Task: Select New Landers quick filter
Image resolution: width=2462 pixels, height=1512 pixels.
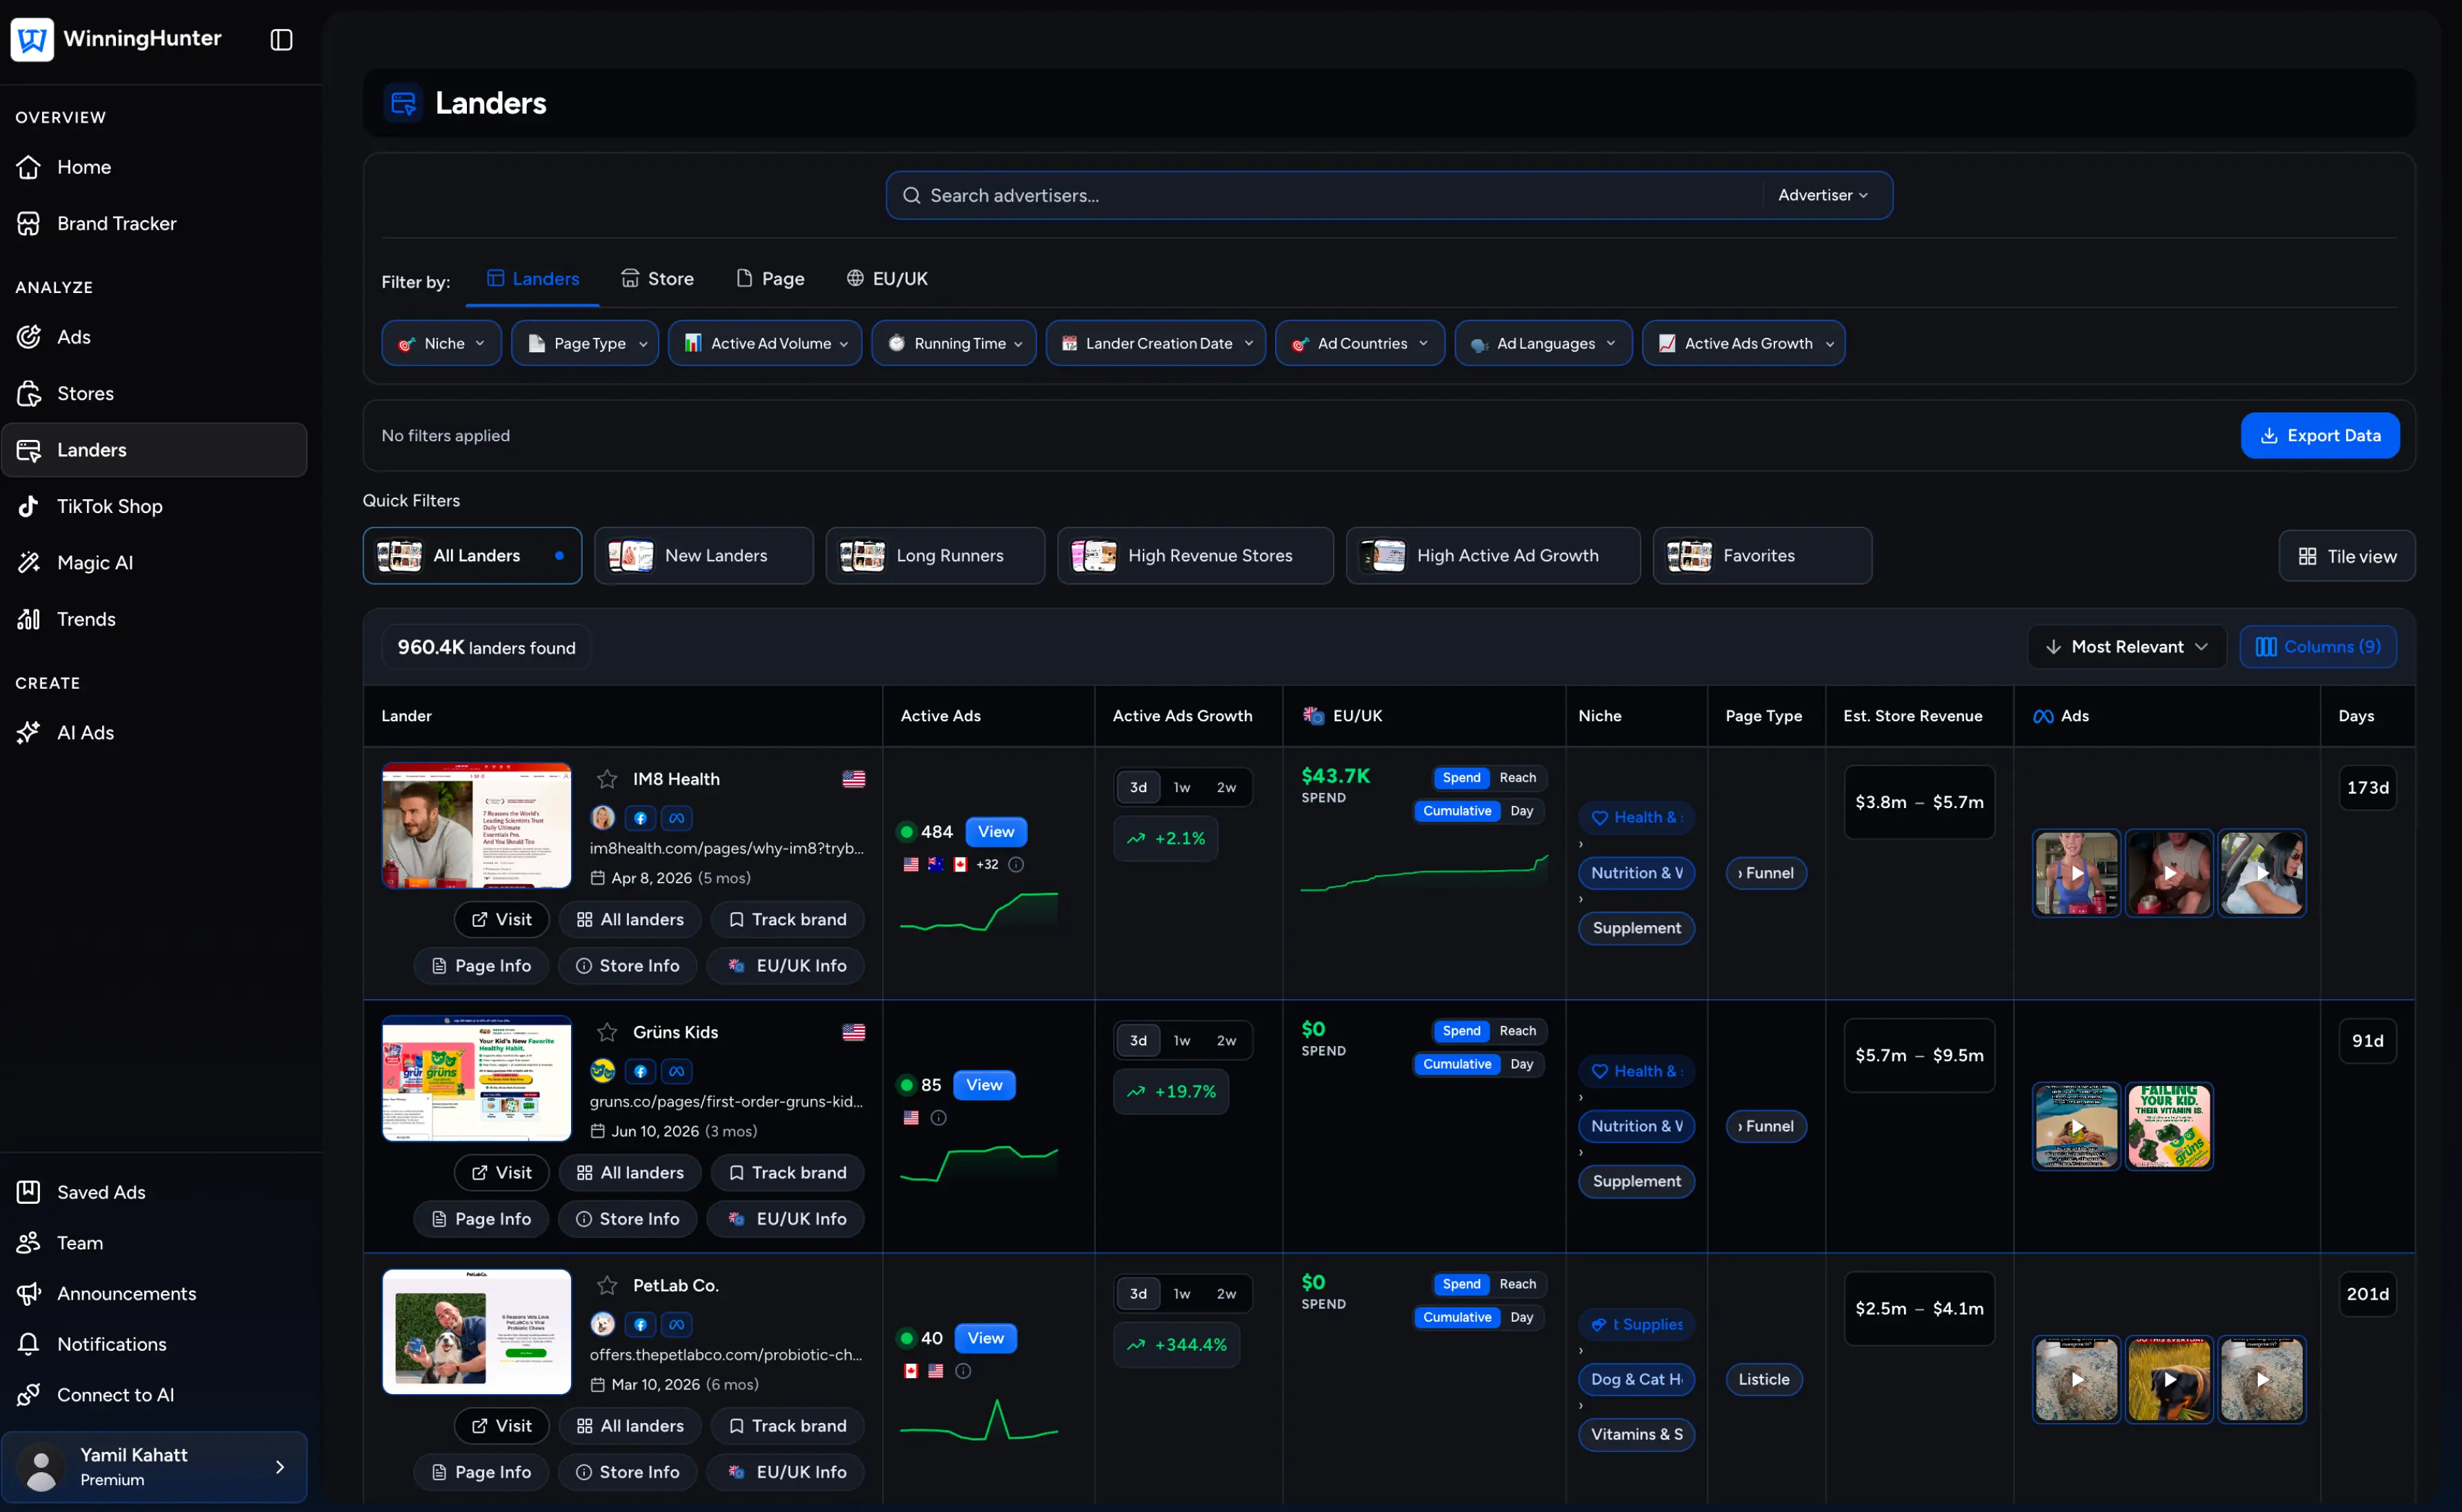Action: click(x=704, y=555)
